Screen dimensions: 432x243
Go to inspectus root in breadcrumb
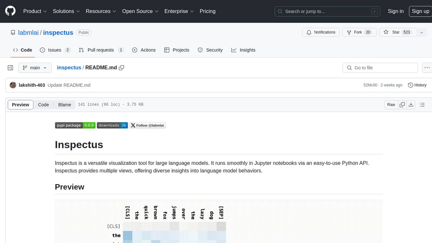tap(69, 68)
